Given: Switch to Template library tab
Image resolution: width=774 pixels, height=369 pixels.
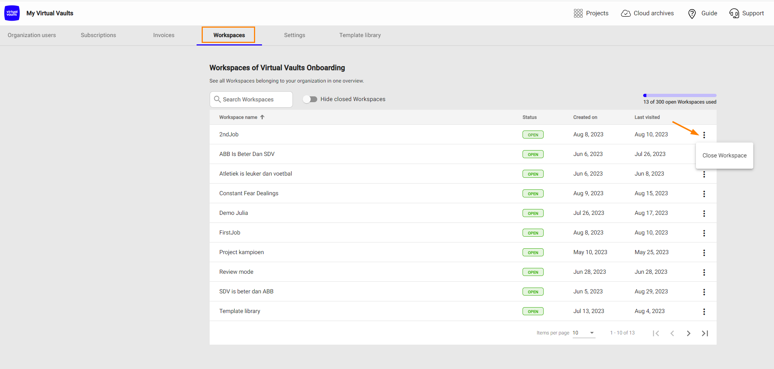Looking at the screenshot, I should pyautogui.click(x=360, y=35).
